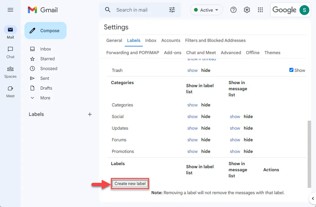The image size is (316, 207).
Task: Open the Support help icon
Action: point(233,10)
